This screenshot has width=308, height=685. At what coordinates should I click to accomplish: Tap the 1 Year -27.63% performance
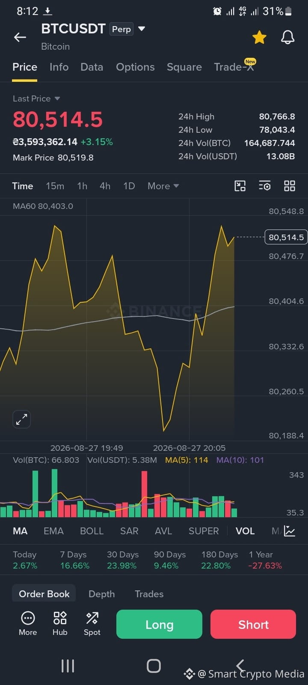tap(265, 560)
